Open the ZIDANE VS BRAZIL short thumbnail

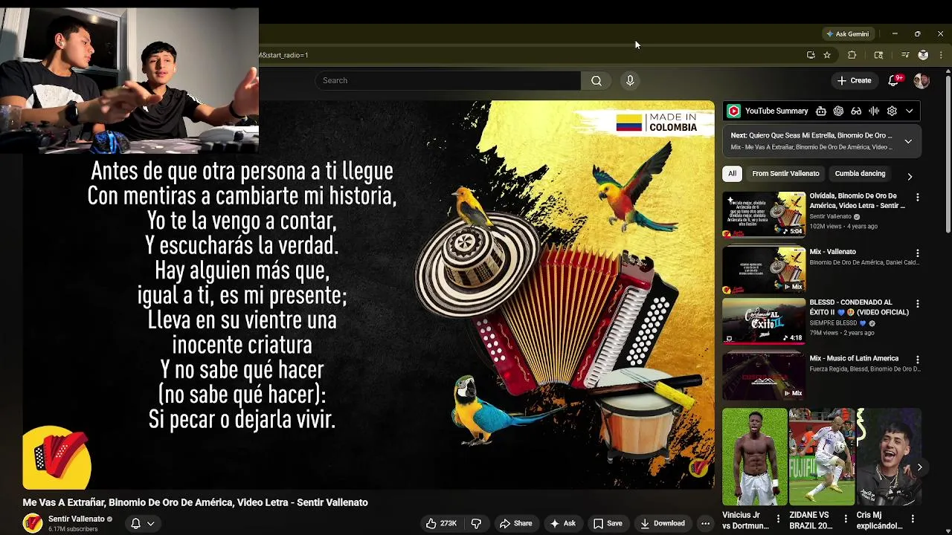tap(822, 456)
